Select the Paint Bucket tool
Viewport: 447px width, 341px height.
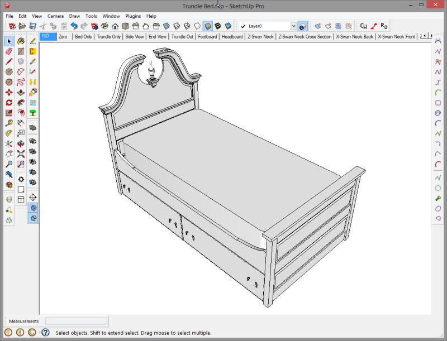click(x=21, y=41)
